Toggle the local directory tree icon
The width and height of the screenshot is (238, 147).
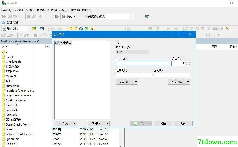93,29
